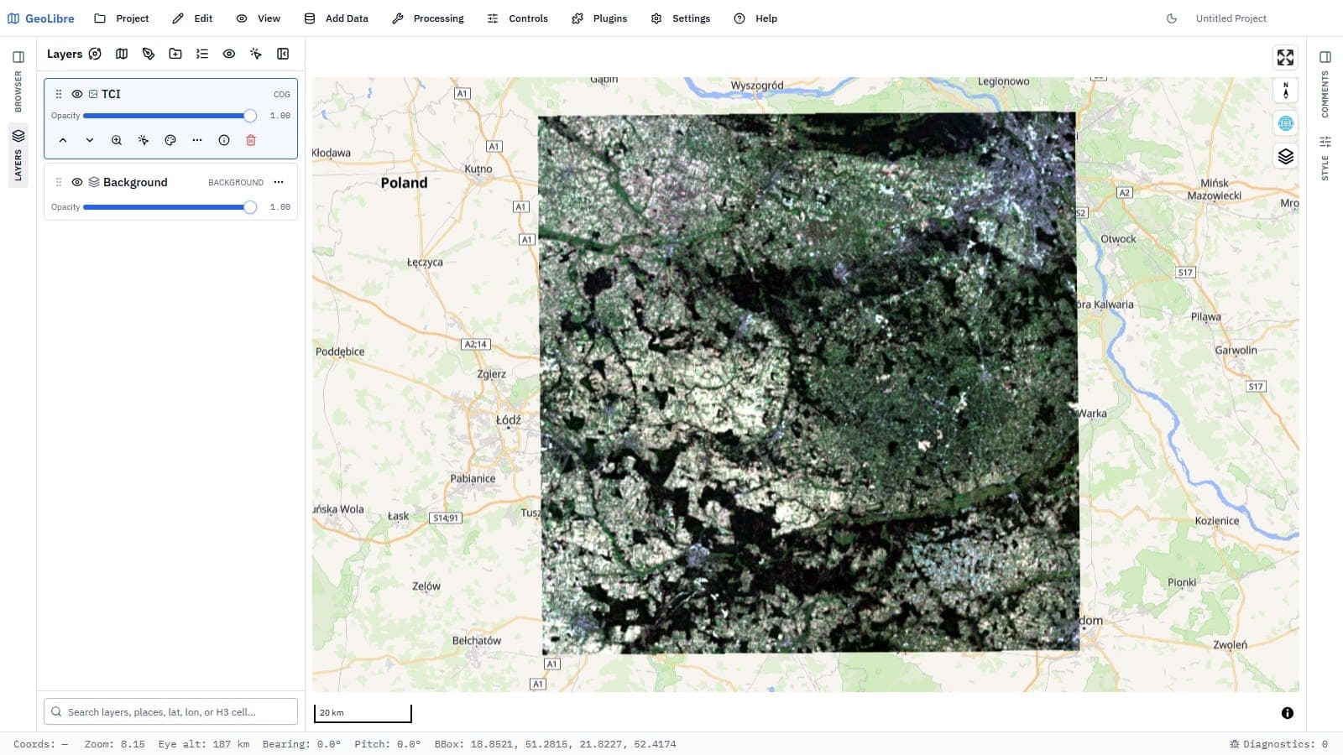Show TCI layer info

coord(224,140)
